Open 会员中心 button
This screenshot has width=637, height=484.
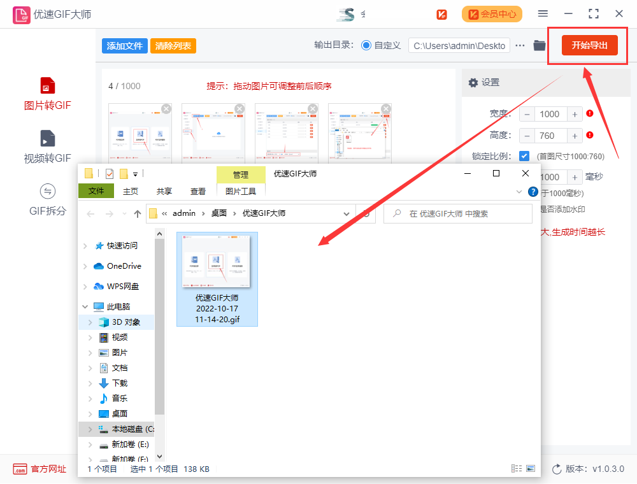click(x=492, y=15)
